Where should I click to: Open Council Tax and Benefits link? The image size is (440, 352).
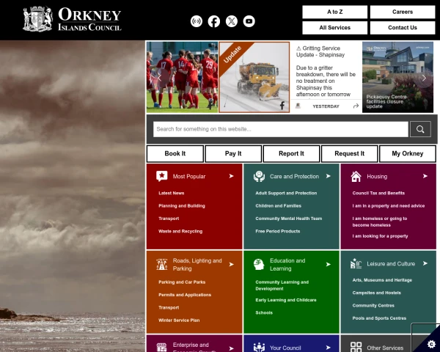coord(378,193)
